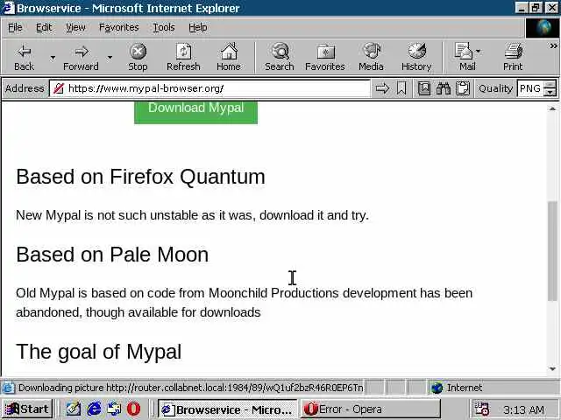Launch Opera from the quick launch bar
The width and height of the screenshot is (561, 420).
(134, 409)
